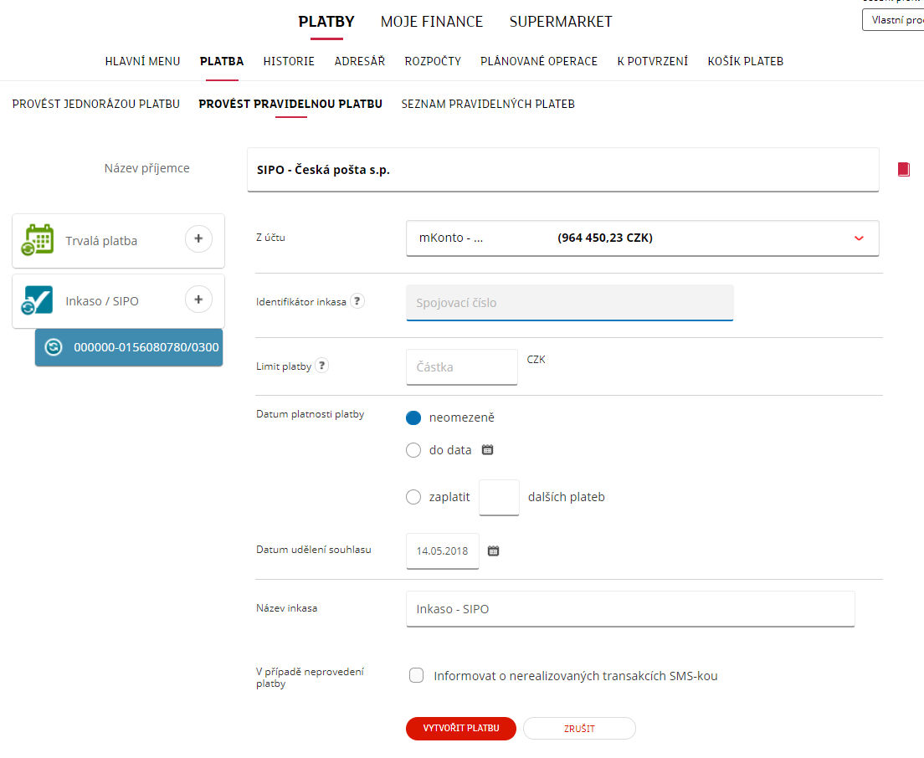Click the VYTVOŘIT PLATBU button

[461, 729]
